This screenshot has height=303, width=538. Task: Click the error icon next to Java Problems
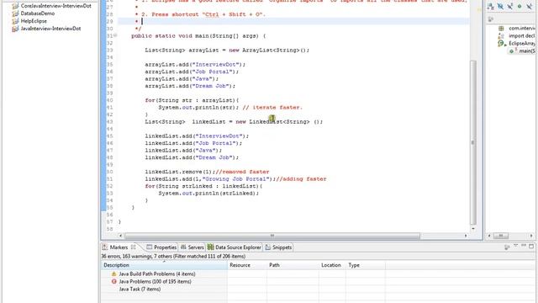114,281
